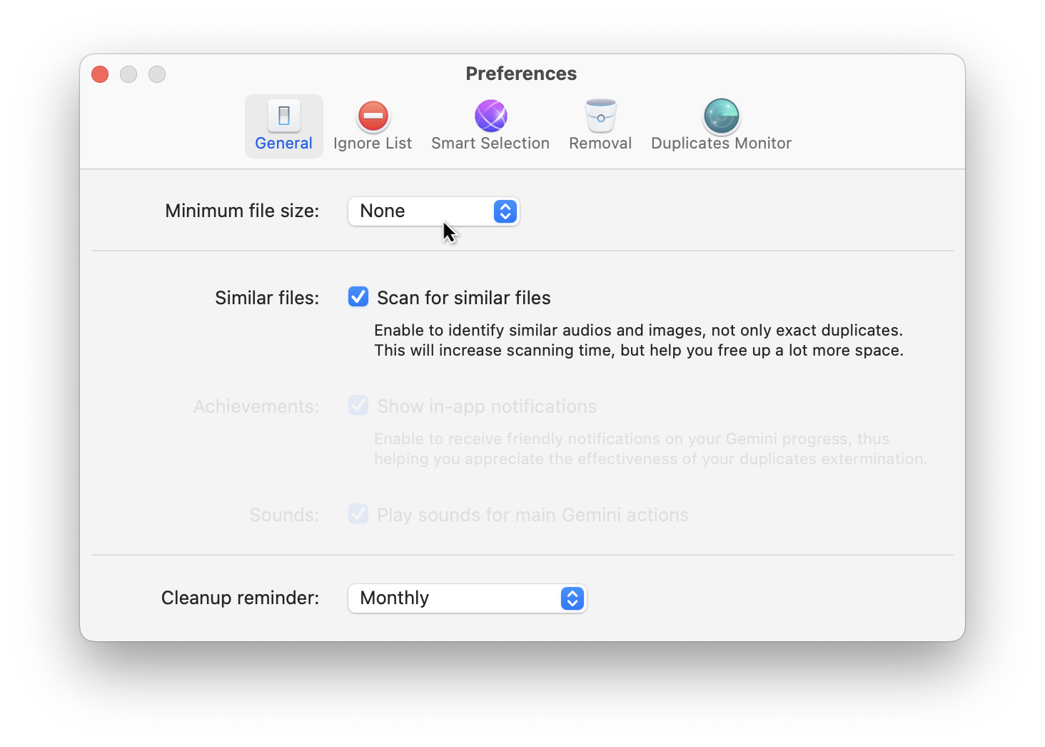The height and width of the screenshot is (747, 1045).
Task: Click the "Preferences" window title
Action: coord(522,74)
